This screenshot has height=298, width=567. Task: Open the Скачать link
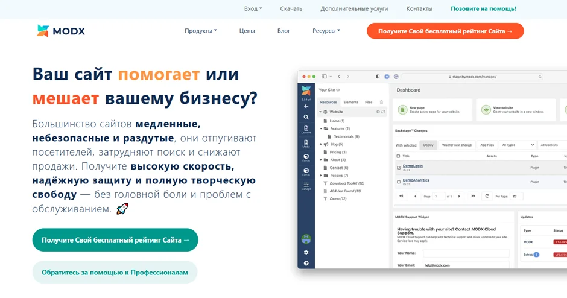(x=291, y=8)
